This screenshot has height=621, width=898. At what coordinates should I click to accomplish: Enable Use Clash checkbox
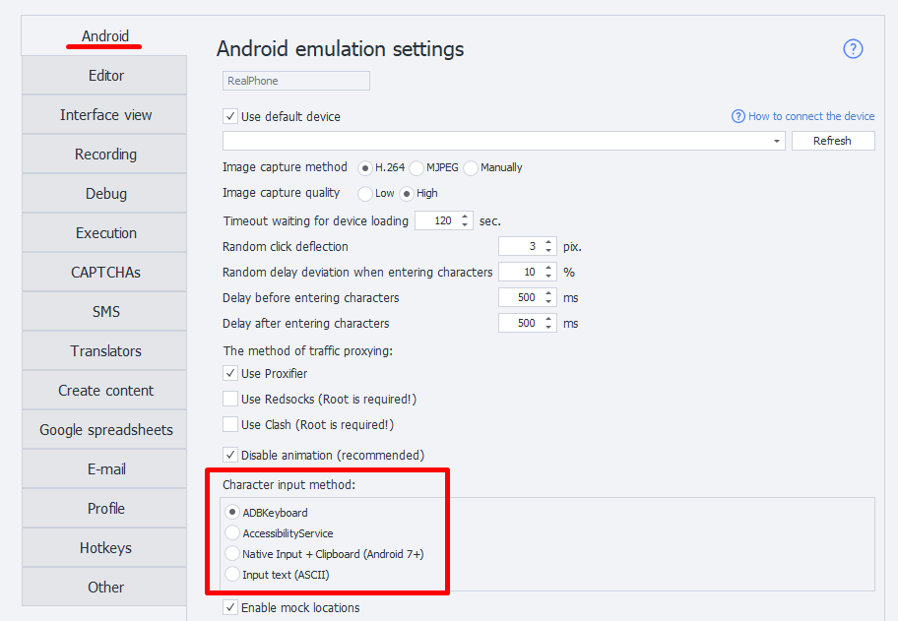230,425
